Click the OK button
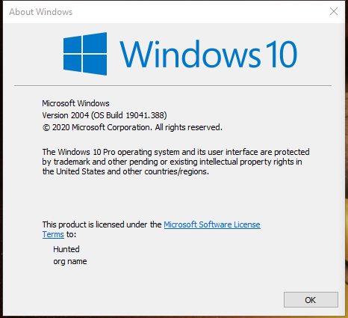Viewport: 348px width, 318px height. pos(311,299)
